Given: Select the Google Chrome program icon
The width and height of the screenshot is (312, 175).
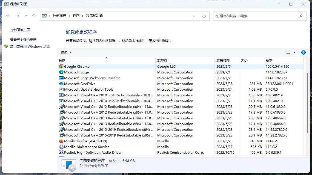Looking at the screenshot, I should pos(61,66).
